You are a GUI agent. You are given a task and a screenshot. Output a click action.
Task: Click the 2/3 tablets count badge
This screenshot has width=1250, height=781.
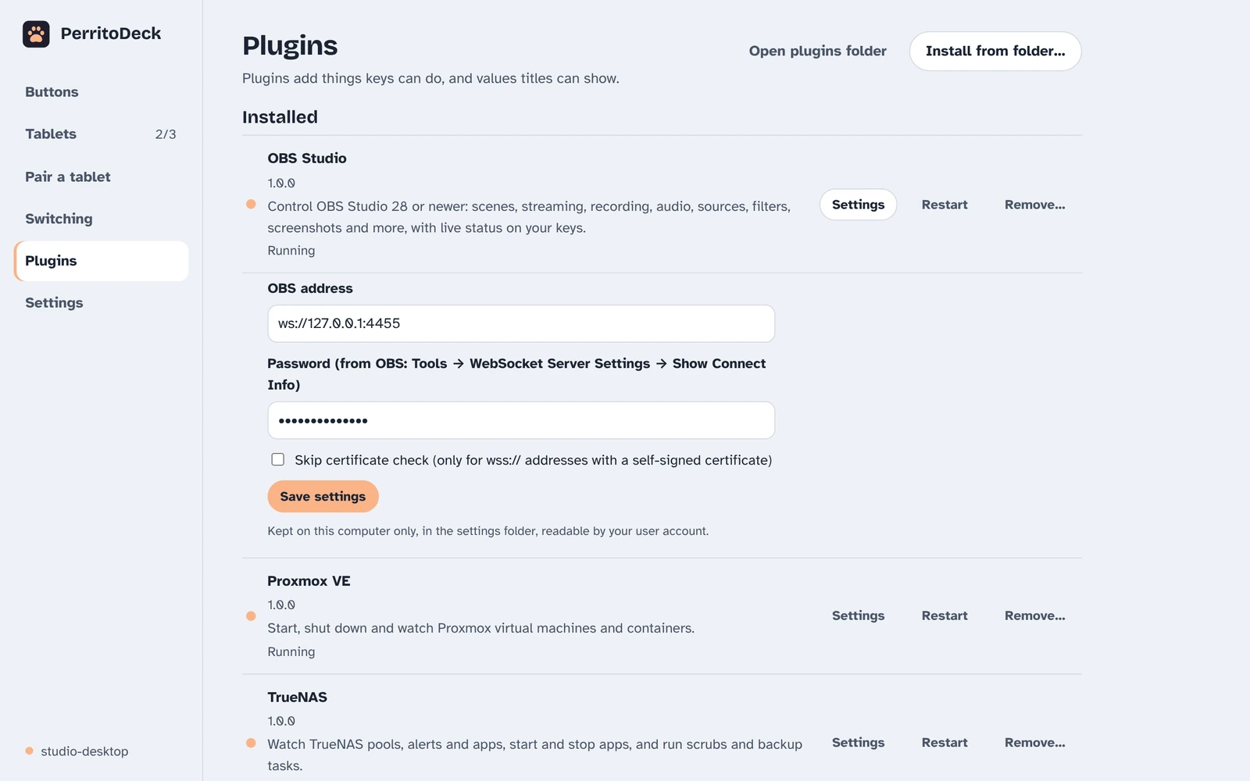[x=166, y=134]
